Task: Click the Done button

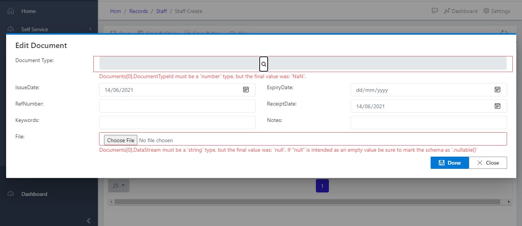Action: coord(449,163)
